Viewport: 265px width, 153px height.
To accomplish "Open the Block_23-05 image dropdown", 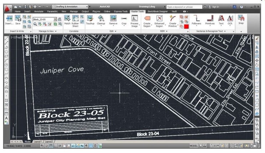I will (55, 19).
